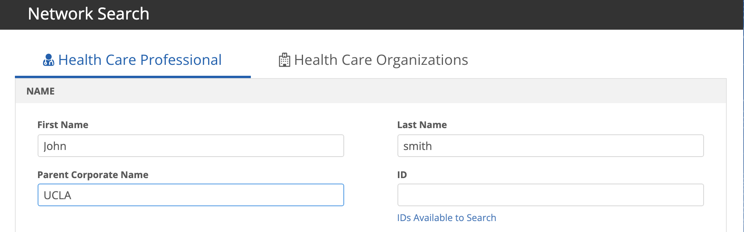The height and width of the screenshot is (232, 744).
Task: Click the blue underline beneath the active tab
Action: point(132,77)
